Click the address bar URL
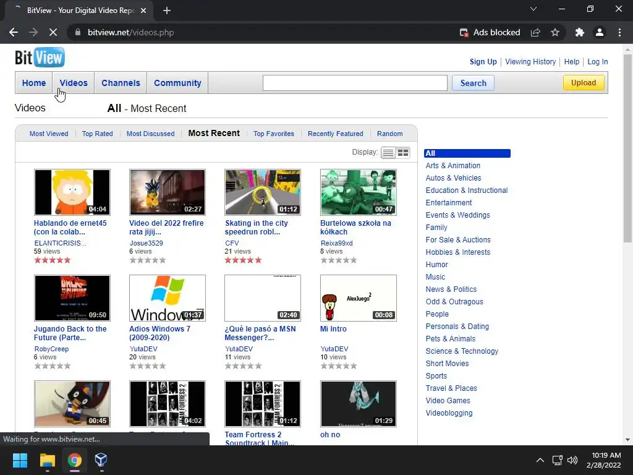 131,32
